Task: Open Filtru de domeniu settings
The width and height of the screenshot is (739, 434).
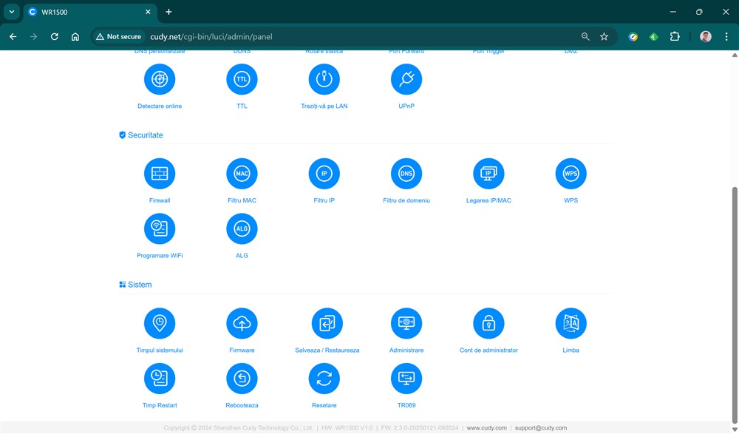Action: pyautogui.click(x=406, y=174)
